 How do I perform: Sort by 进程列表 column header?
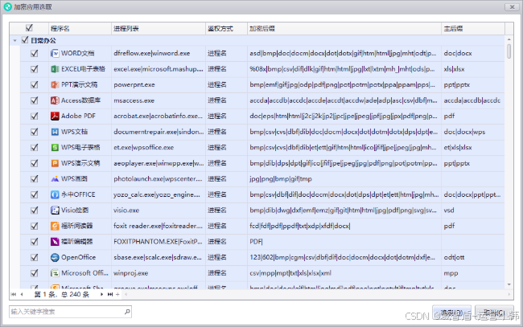[x=159, y=28]
